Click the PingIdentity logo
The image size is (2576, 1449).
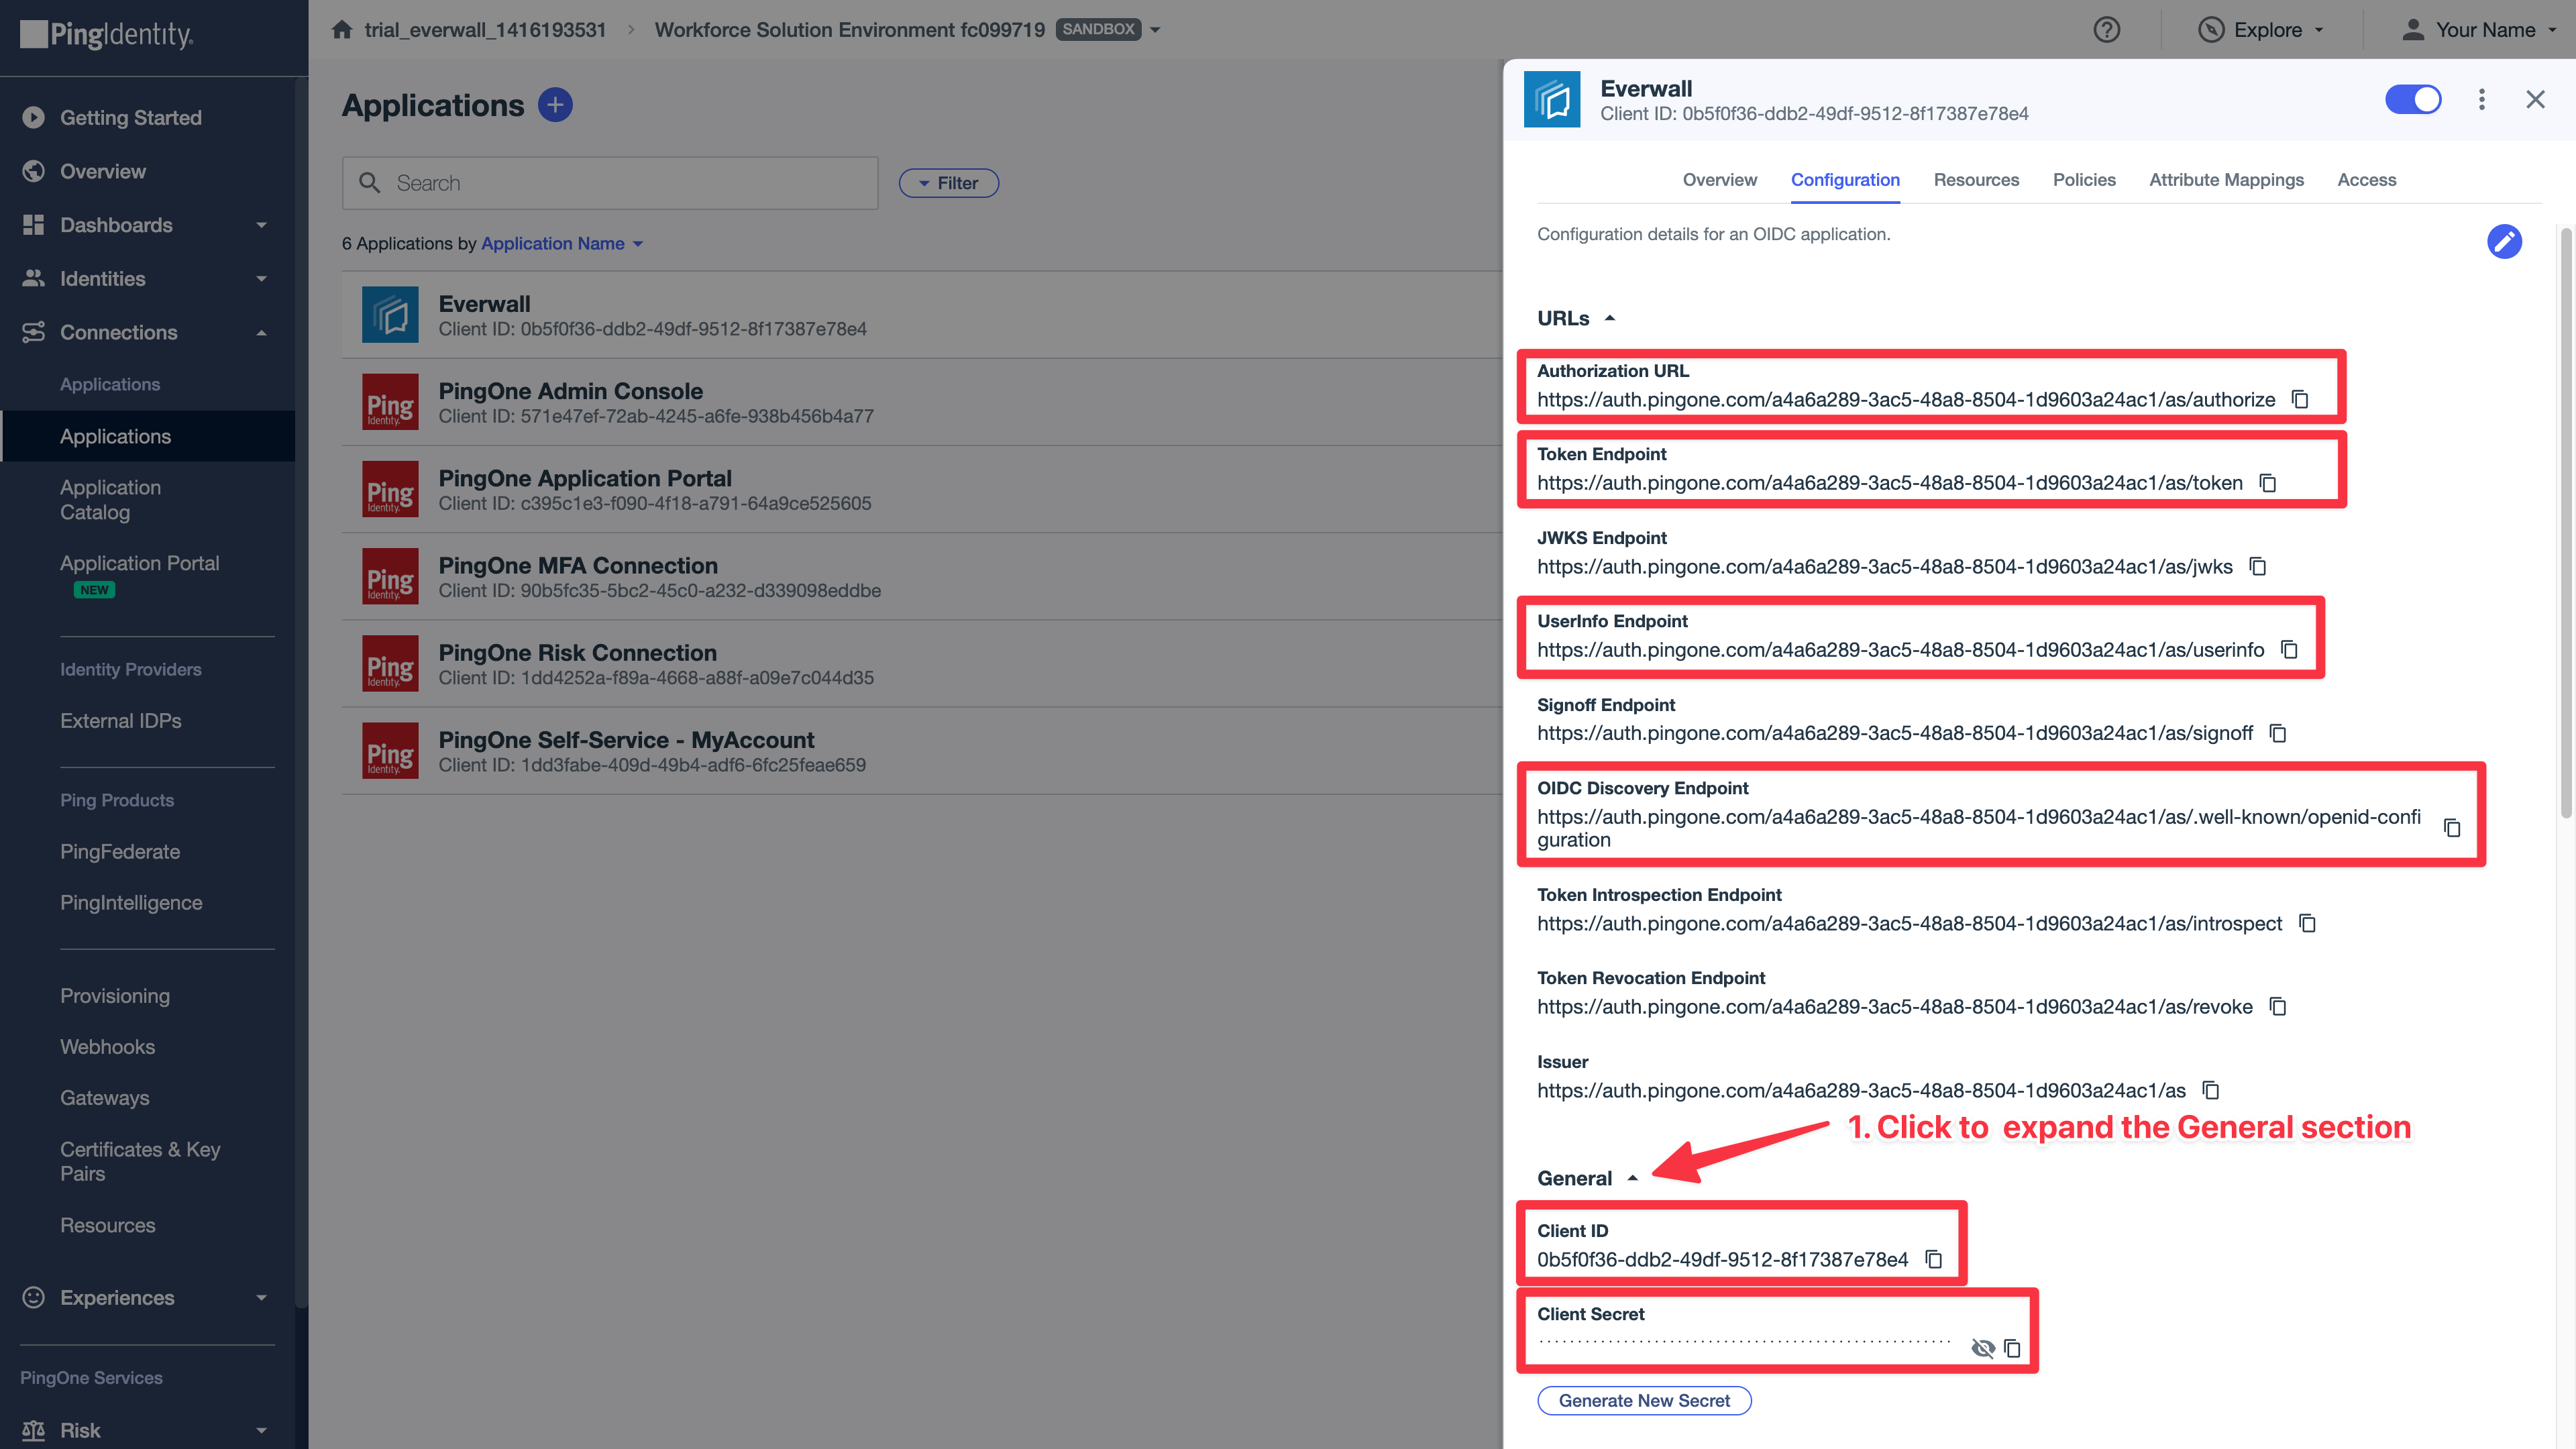click(107, 35)
